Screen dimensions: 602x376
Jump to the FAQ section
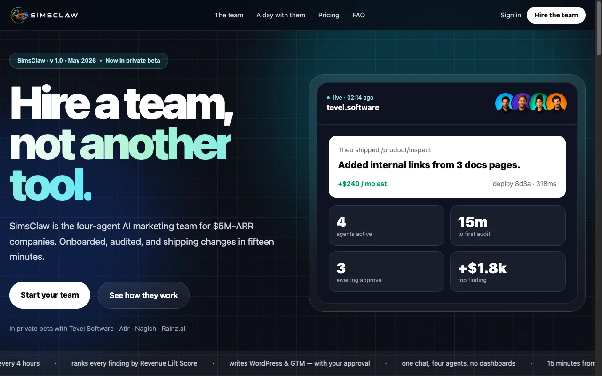point(358,15)
